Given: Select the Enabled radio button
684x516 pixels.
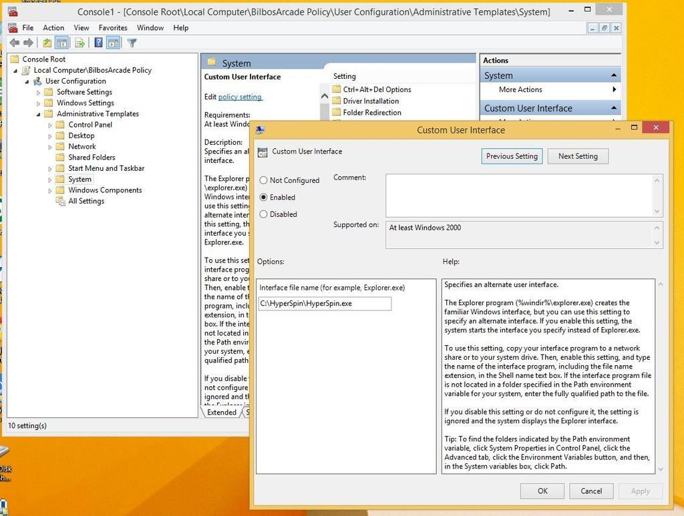Looking at the screenshot, I should pyautogui.click(x=263, y=198).
